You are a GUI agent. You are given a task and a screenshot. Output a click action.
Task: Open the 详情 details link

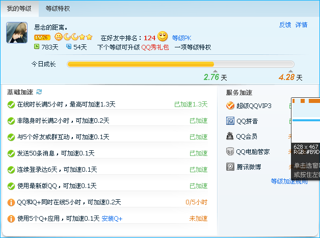(x=301, y=25)
